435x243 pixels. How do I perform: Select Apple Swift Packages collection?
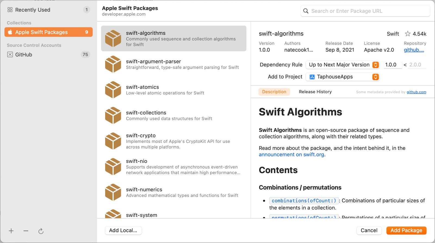[48, 32]
